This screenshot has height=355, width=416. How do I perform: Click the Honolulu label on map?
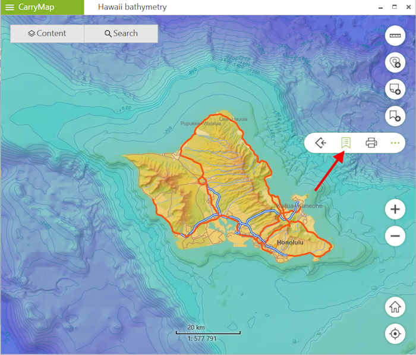coord(290,243)
